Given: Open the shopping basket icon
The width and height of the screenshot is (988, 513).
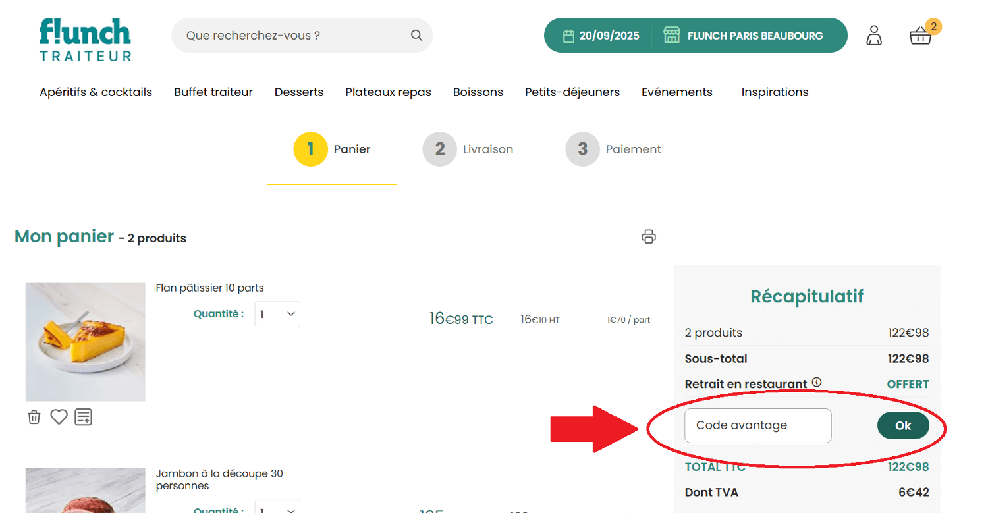Looking at the screenshot, I should 920,36.
